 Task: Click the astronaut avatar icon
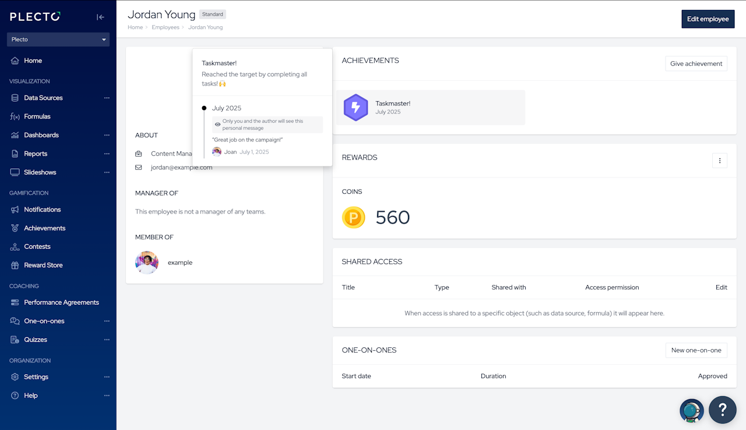691,411
